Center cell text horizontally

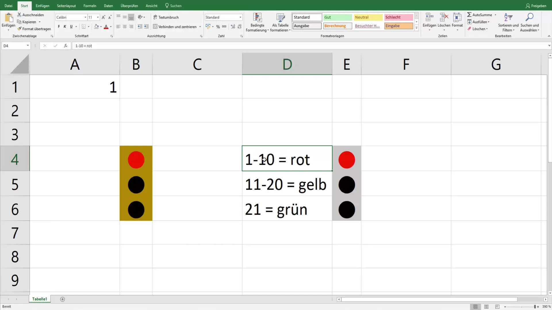[125, 26]
